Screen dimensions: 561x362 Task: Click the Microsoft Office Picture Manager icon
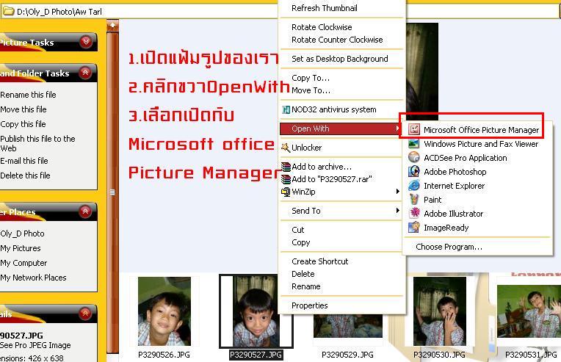414,129
